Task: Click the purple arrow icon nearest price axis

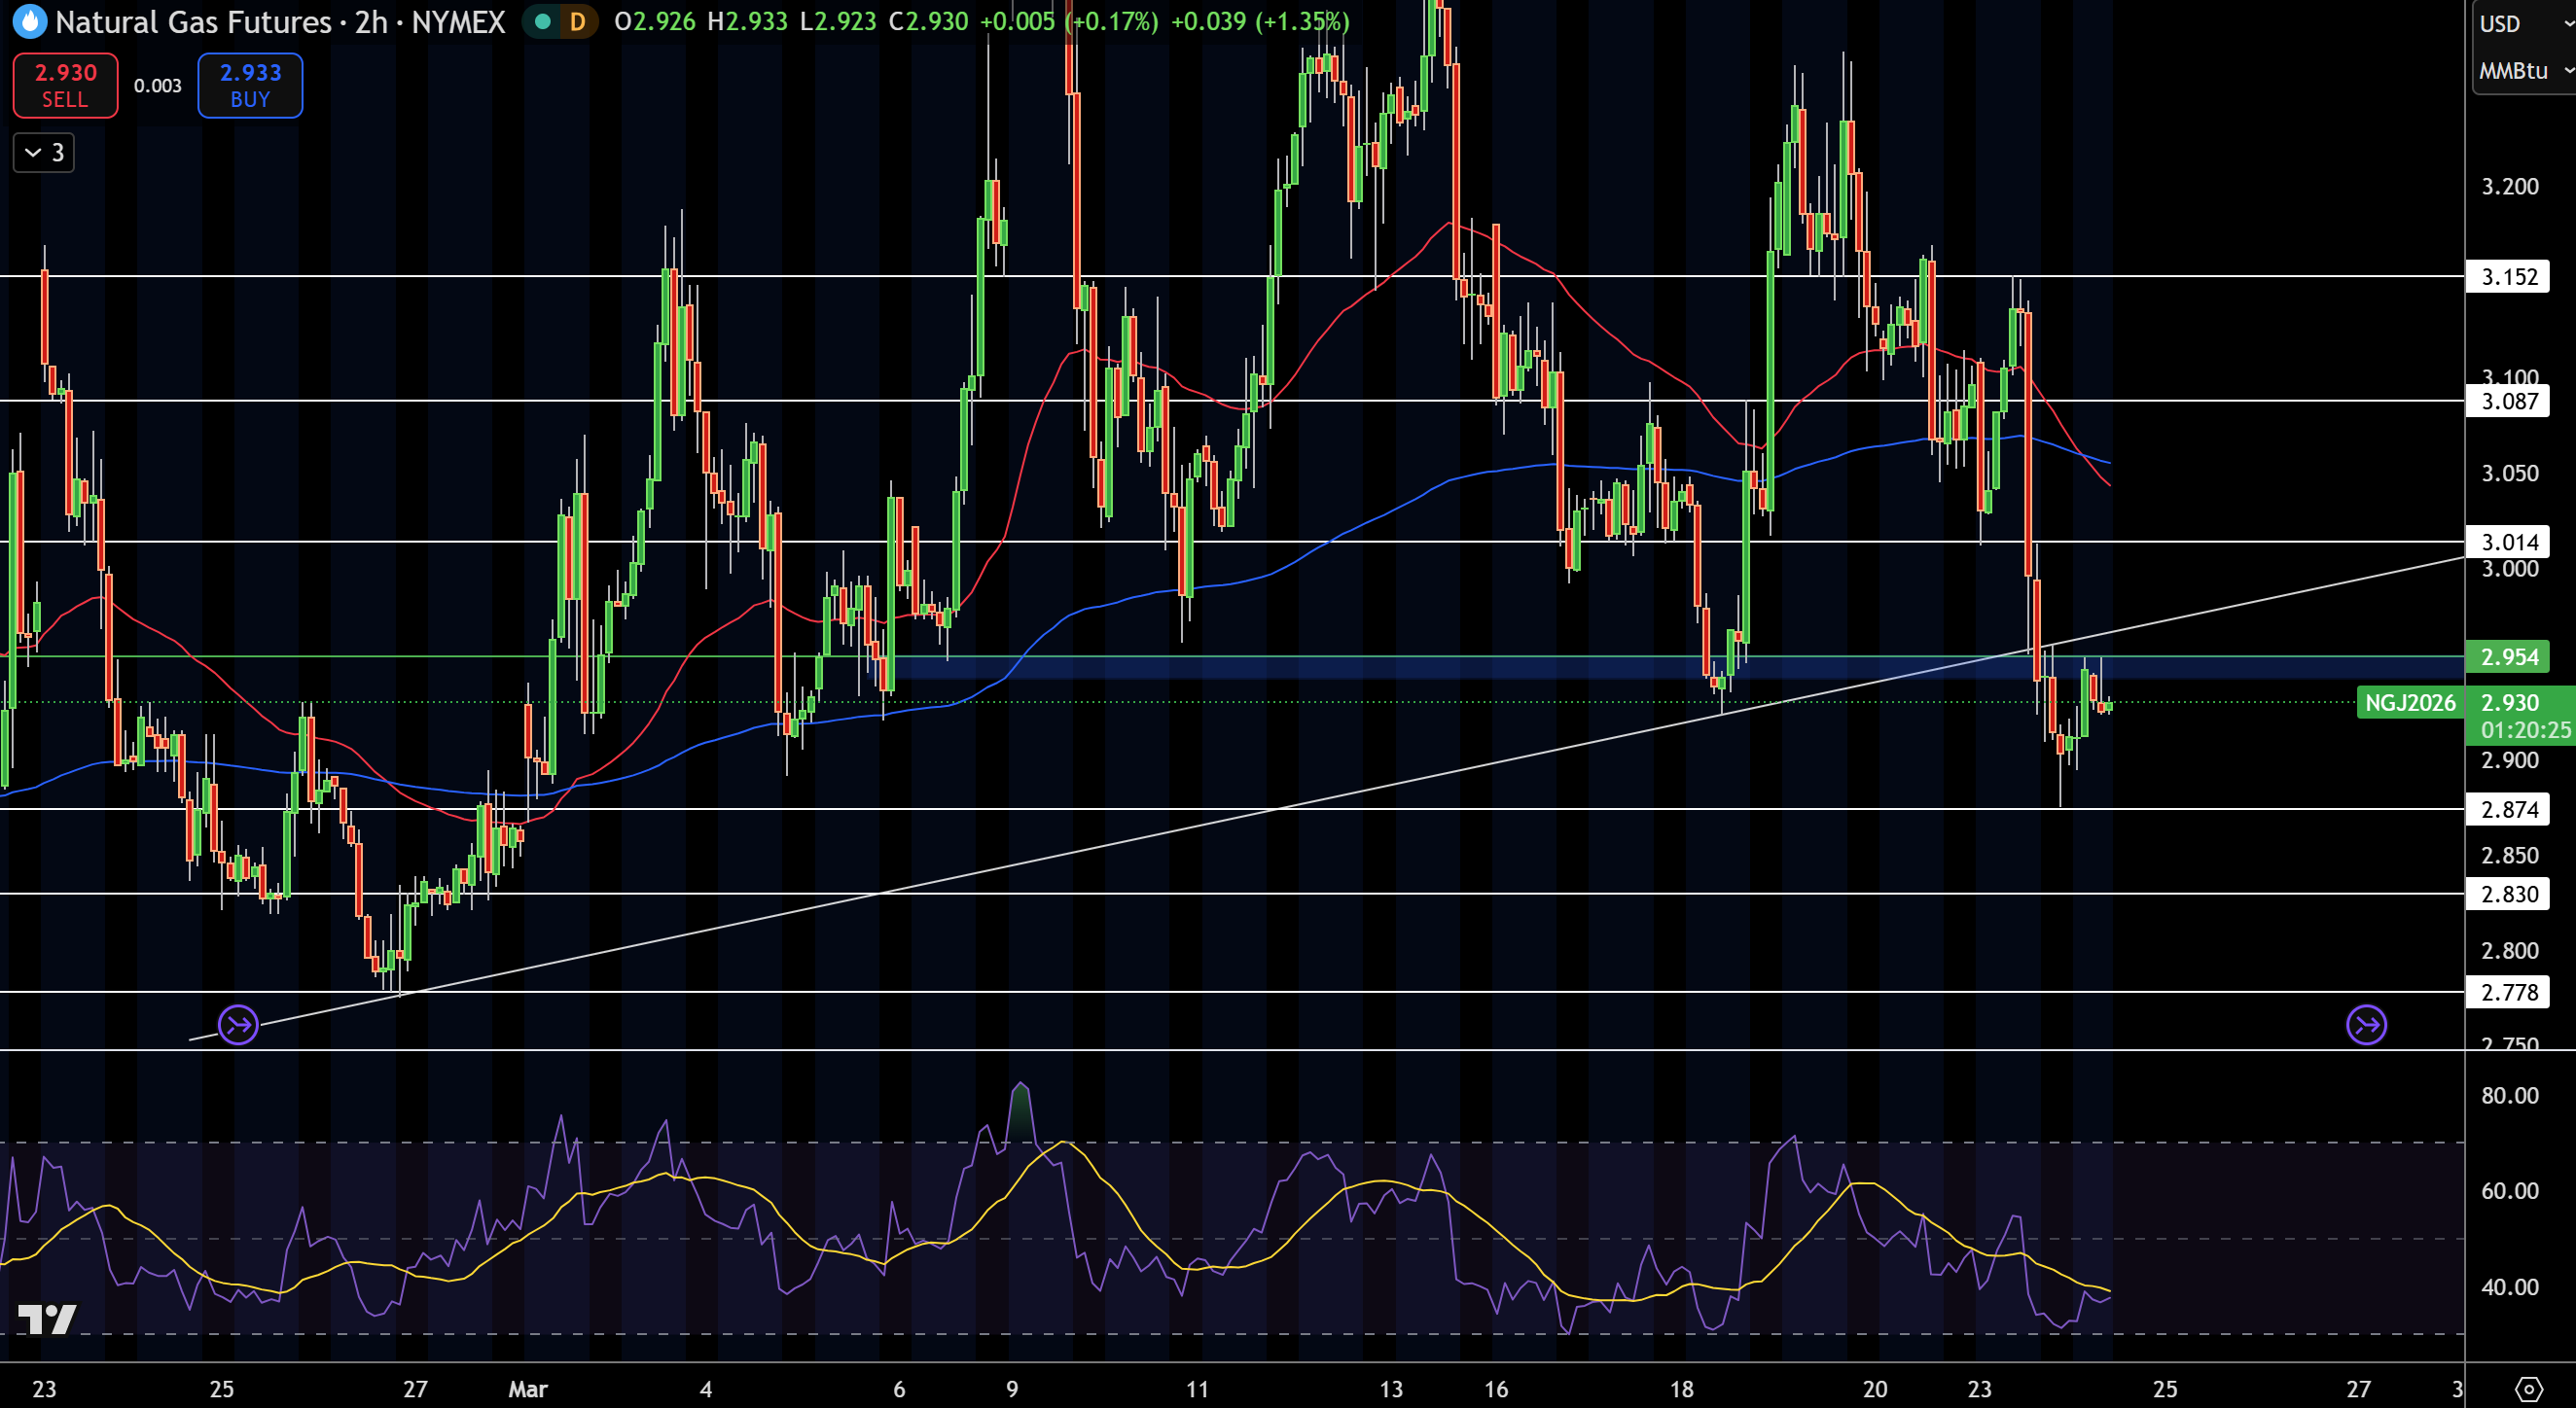Action: 2366,1024
